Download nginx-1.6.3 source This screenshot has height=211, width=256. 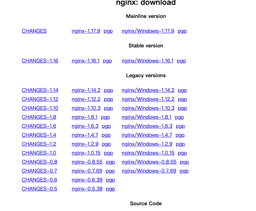pos(85,126)
